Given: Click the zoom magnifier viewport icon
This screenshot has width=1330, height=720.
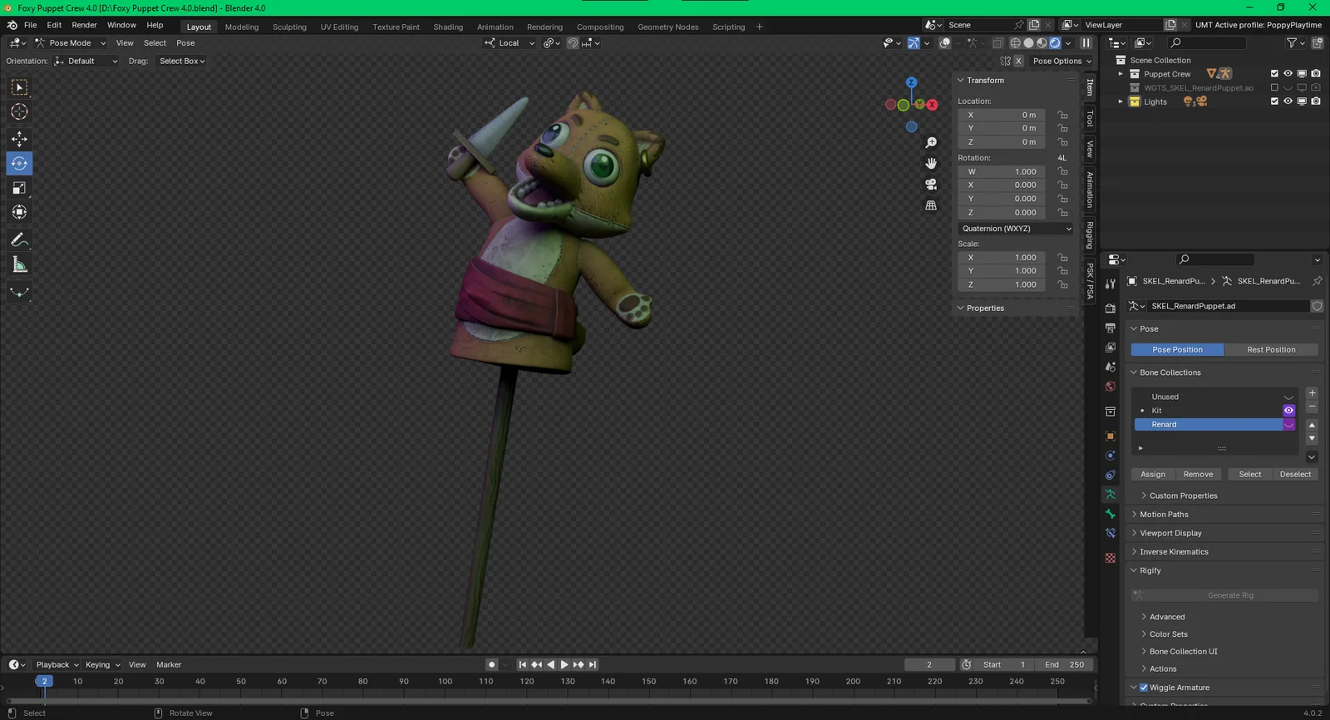Looking at the screenshot, I should tap(931, 143).
